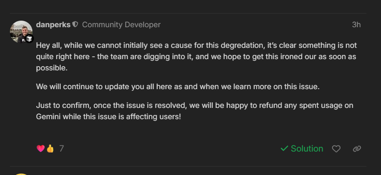Viewport: 381px width, 175px height.
Task: Click the green Solution checkmark icon
Action: coord(284,148)
